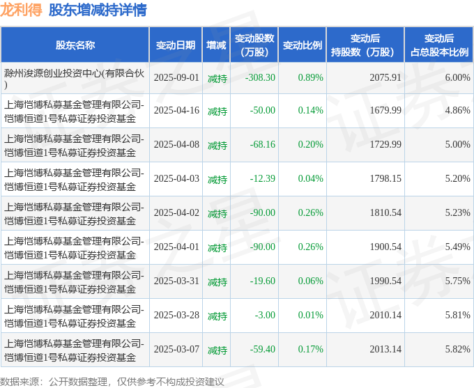Select the 变动后持股数(万股) column header
474x388 pixels.
365,45
